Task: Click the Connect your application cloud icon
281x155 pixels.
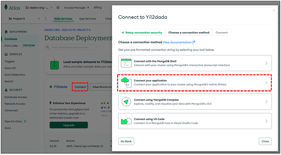Action: click(x=126, y=82)
